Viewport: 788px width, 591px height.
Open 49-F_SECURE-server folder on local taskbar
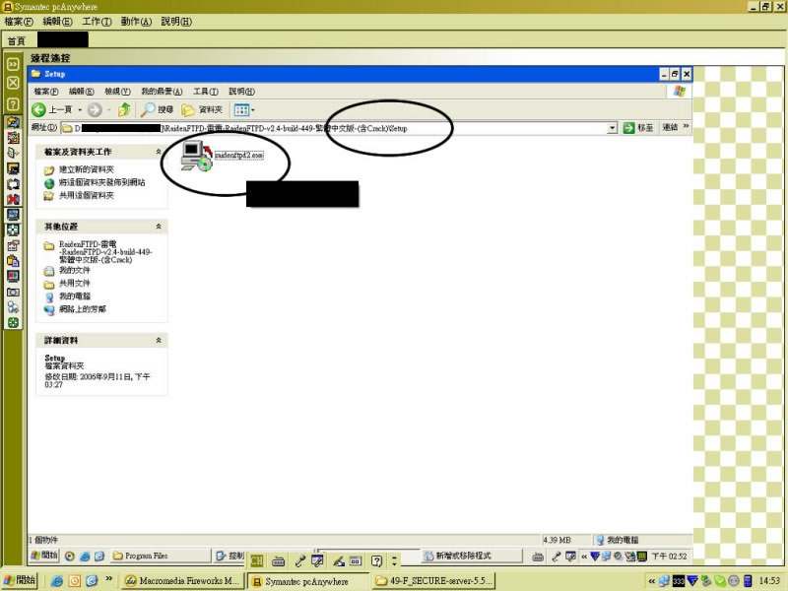pyautogui.click(x=434, y=581)
